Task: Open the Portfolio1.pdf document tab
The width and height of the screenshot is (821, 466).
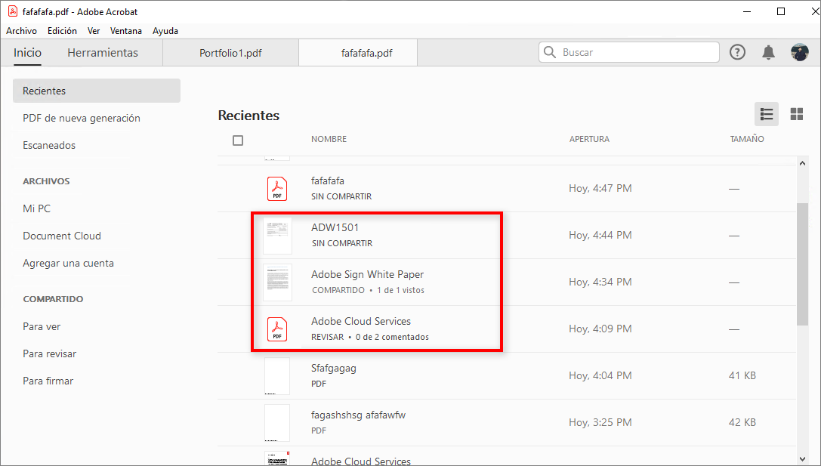Action: (x=230, y=53)
